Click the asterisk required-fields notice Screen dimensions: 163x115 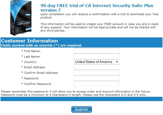click(42, 45)
